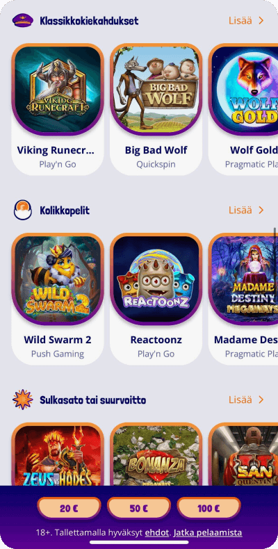Screen dimensions: 278x549
Task: Show more Sulkasato tai suurvoitto games
Action: click(x=246, y=400)
